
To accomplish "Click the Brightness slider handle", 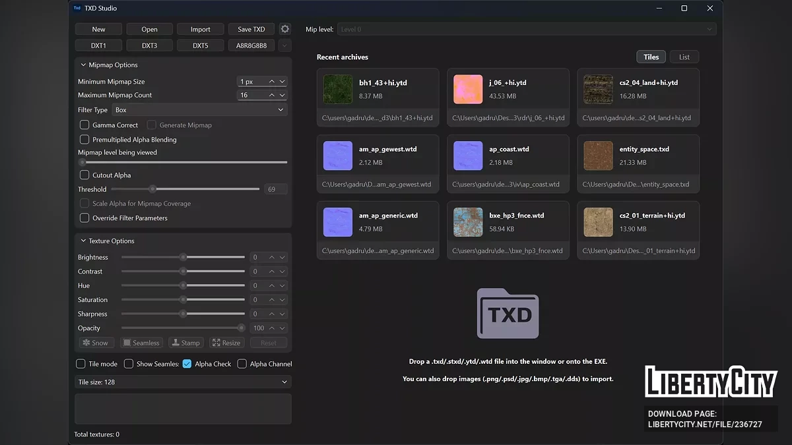I will point(183,258).
